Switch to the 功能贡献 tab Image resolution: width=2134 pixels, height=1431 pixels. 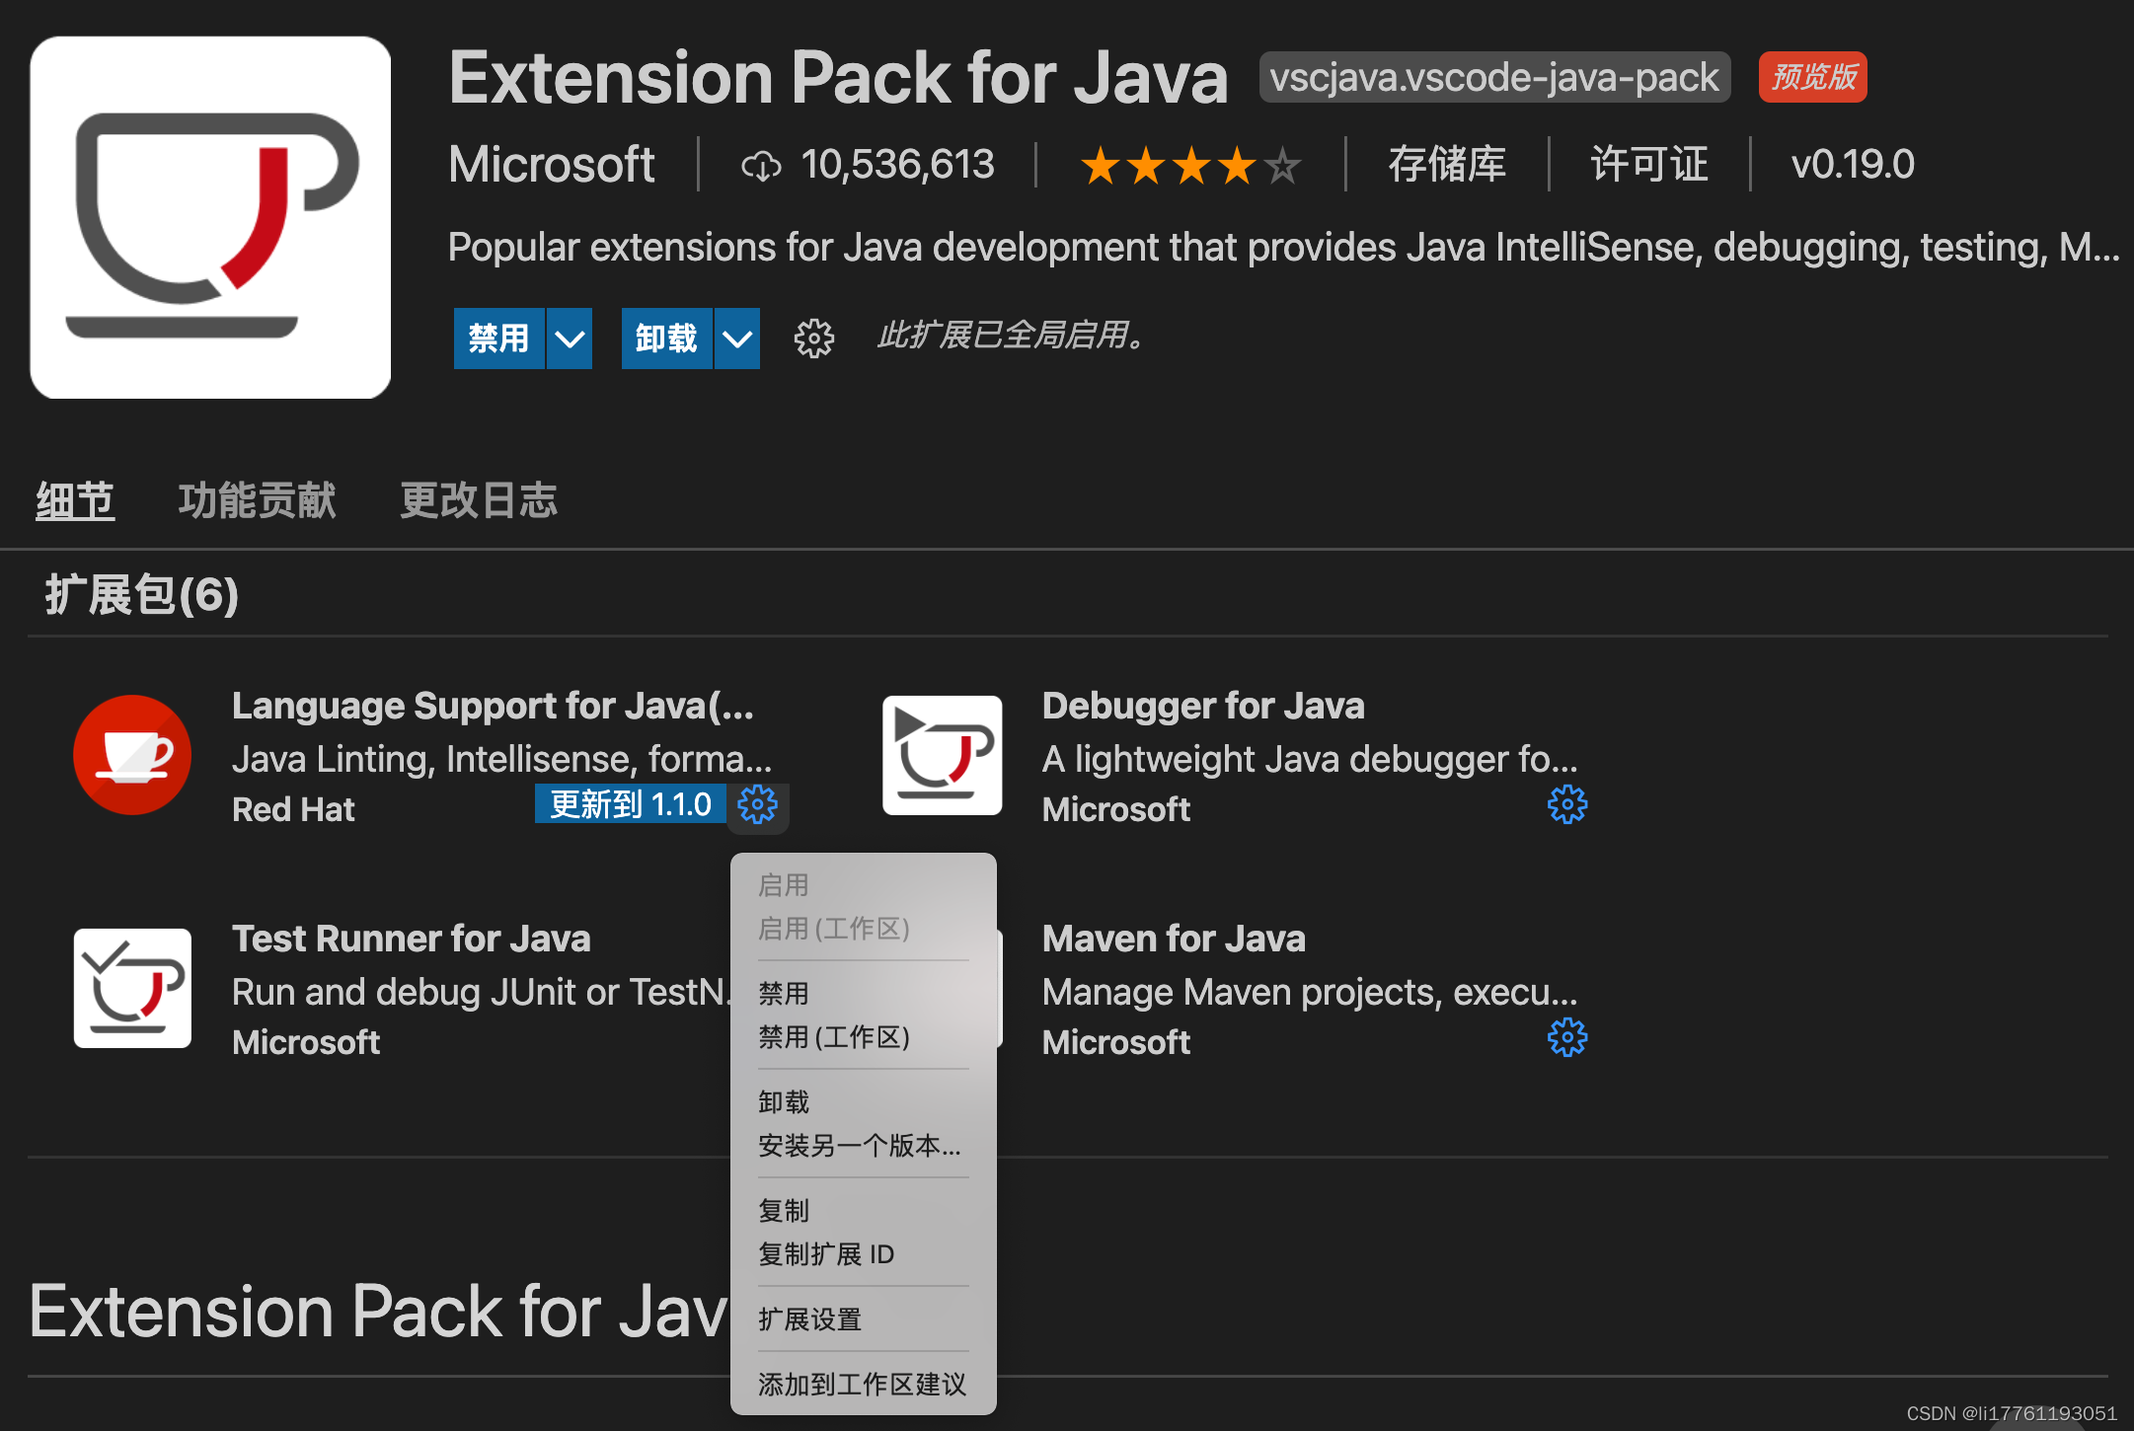[257, 500]
